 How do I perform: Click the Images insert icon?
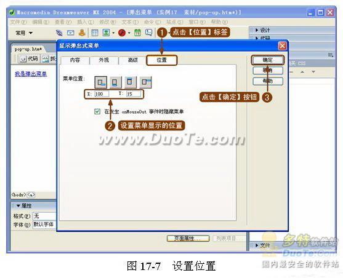pos(106,33)
